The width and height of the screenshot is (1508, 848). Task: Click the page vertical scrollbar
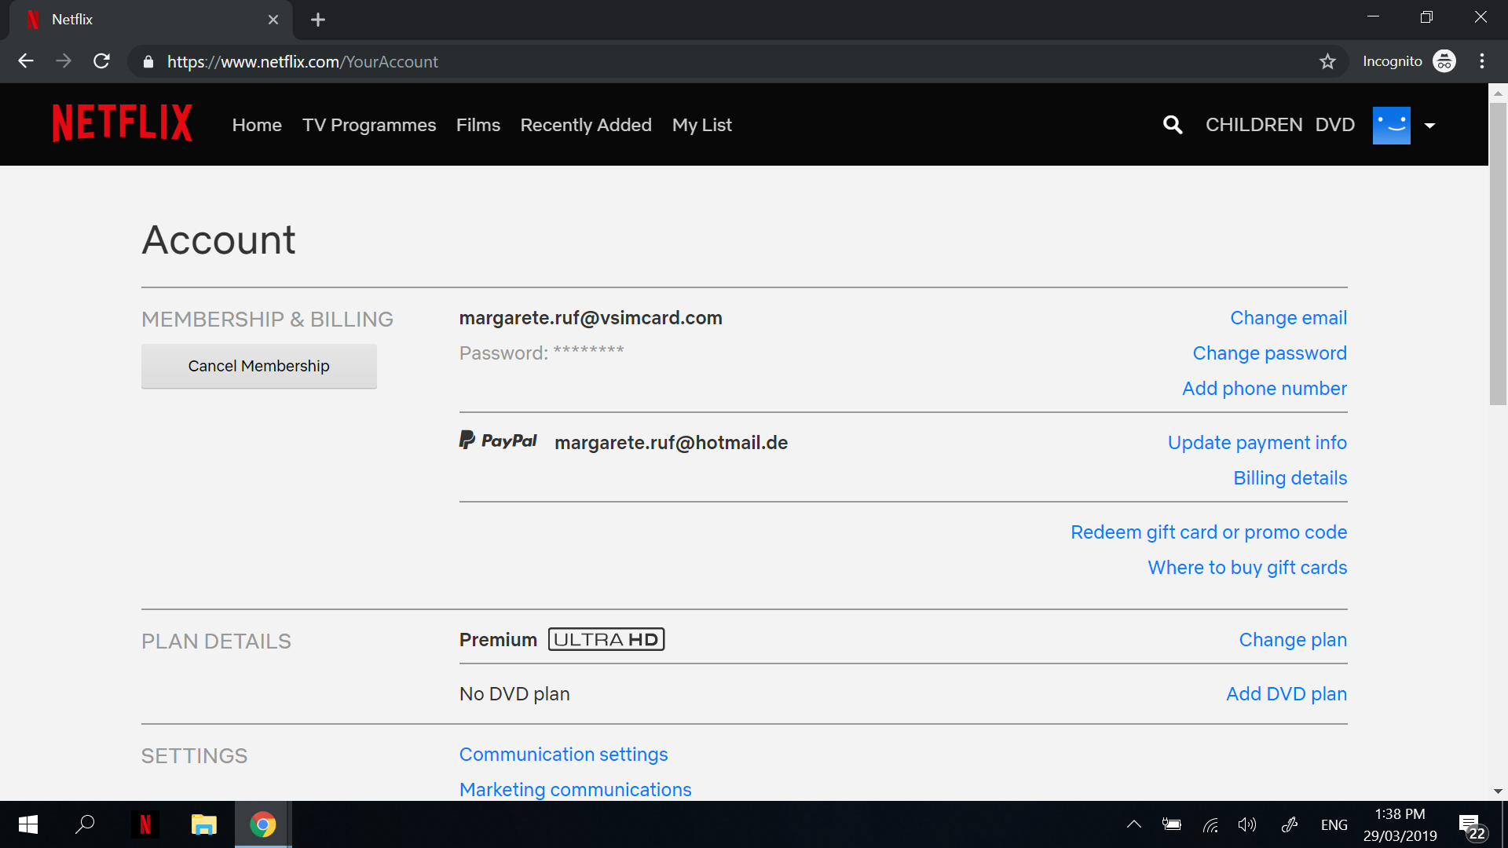tap(1498, 251)
